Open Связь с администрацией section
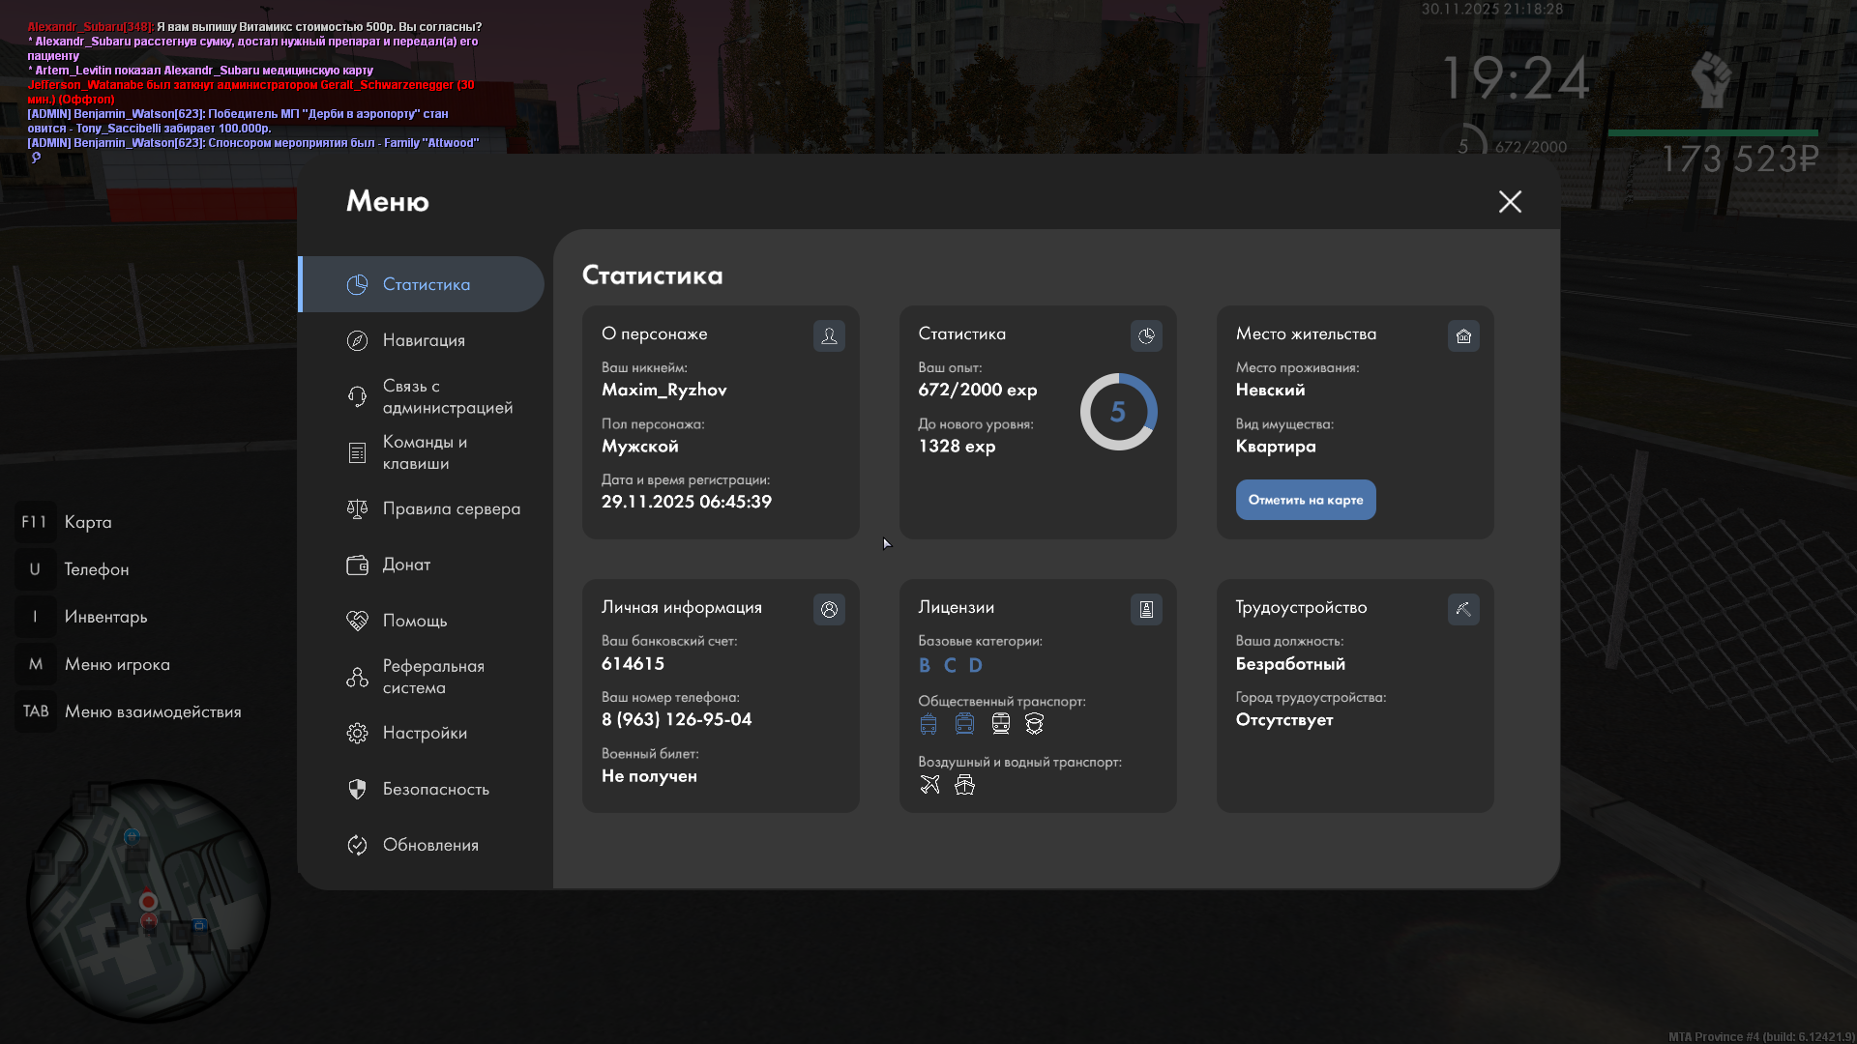The image size is (1857, 1044). point(447,396)
